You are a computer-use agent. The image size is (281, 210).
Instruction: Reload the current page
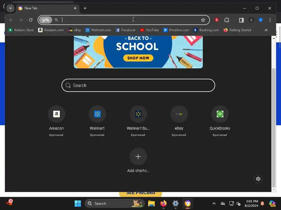(x=31, y=20)
